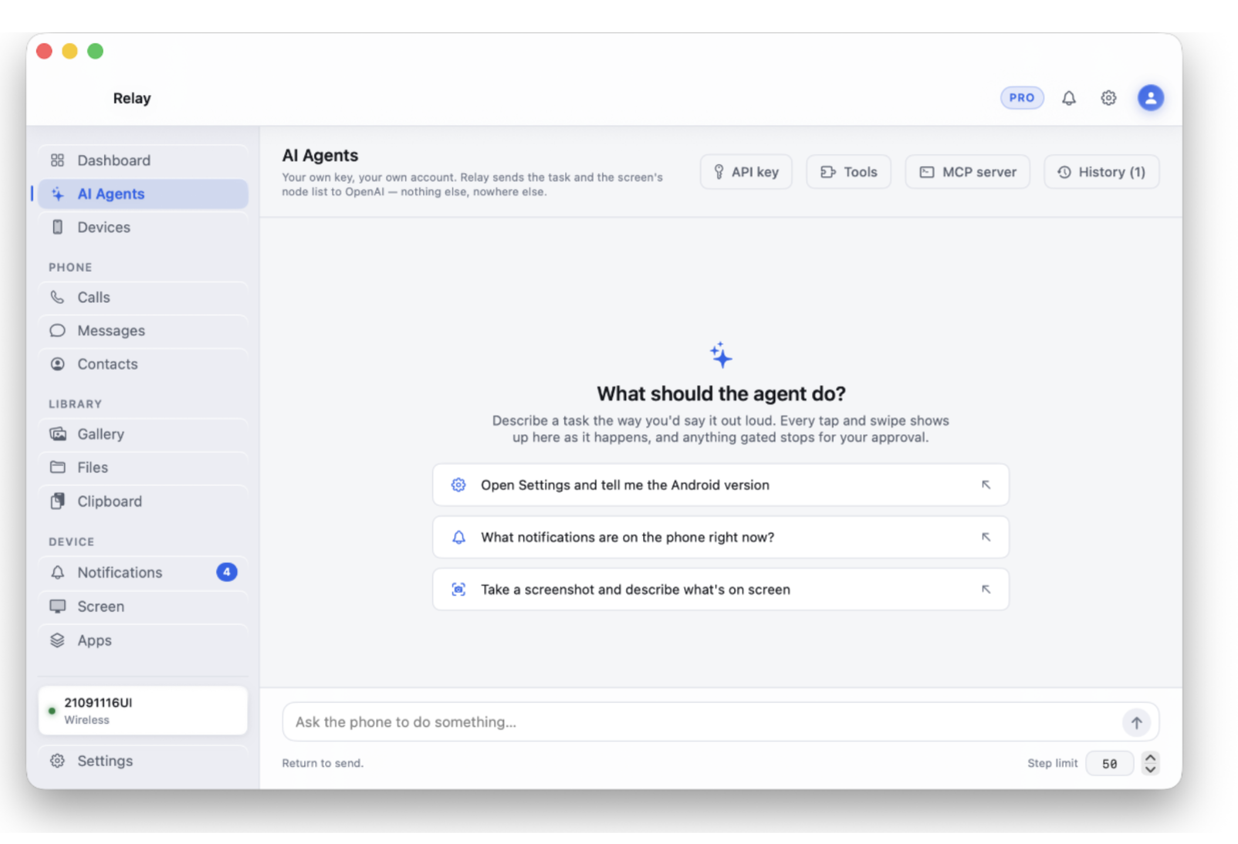Click the AI Agents sparkle icon in sidebar
This screenshot has width=1238, height=844.
pyautogui.click(x=57, y=194)
